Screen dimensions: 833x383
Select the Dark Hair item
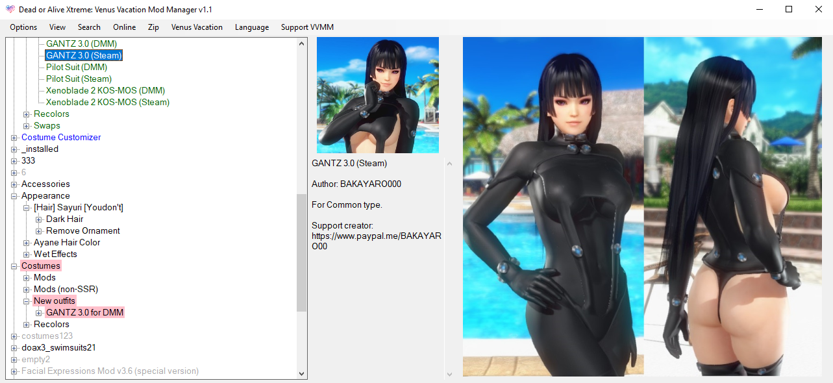65,219
